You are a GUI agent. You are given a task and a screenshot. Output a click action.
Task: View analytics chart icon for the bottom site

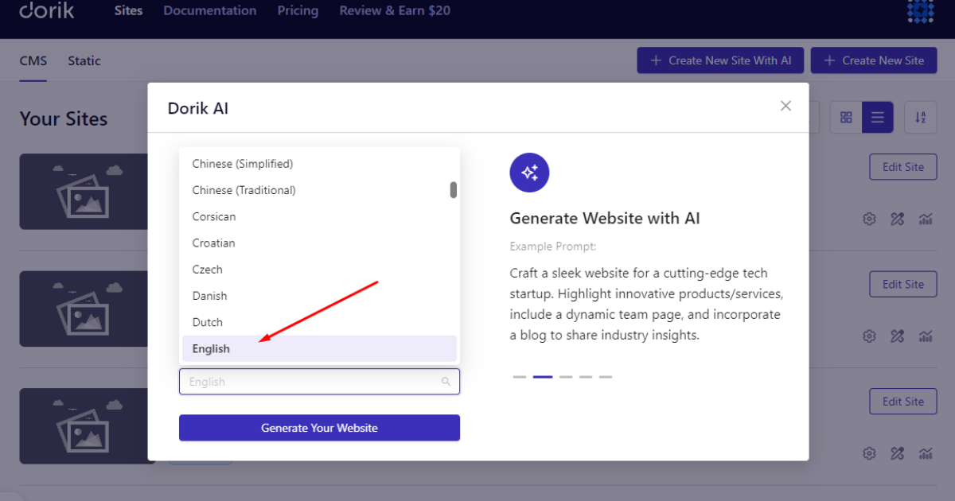(x=926, y=453)
